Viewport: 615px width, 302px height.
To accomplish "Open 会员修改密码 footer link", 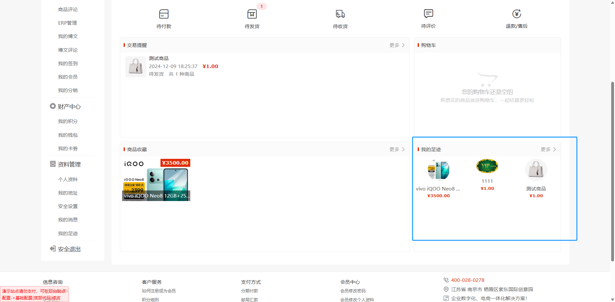I will pos(353,291).
